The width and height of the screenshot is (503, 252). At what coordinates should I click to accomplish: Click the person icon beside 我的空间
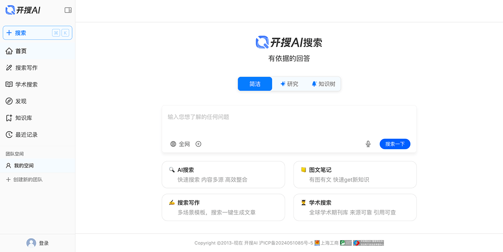pyautogui.click(x=8, y=165)
